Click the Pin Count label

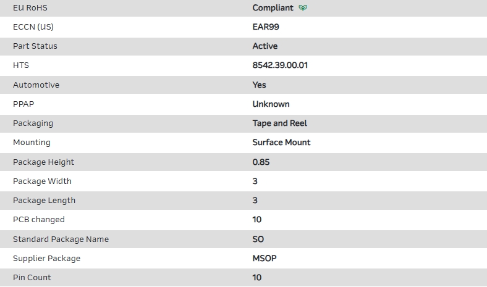32,278
